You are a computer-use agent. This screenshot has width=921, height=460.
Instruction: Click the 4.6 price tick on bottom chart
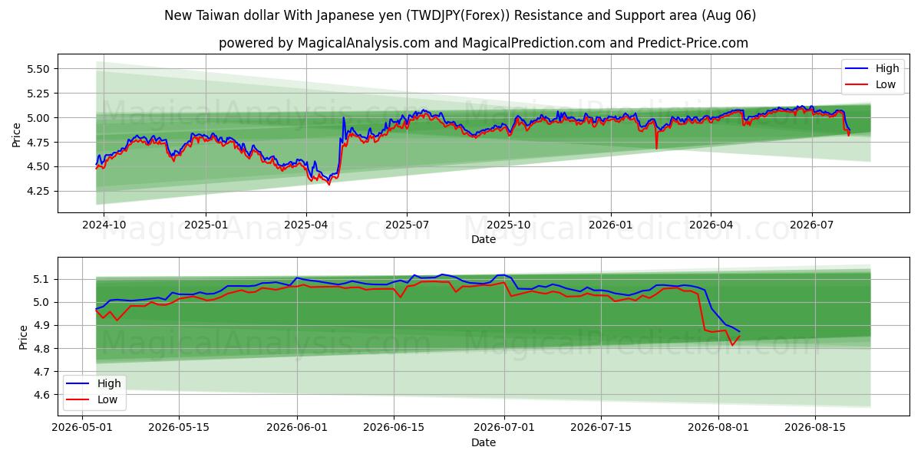[x=41, y=395]
